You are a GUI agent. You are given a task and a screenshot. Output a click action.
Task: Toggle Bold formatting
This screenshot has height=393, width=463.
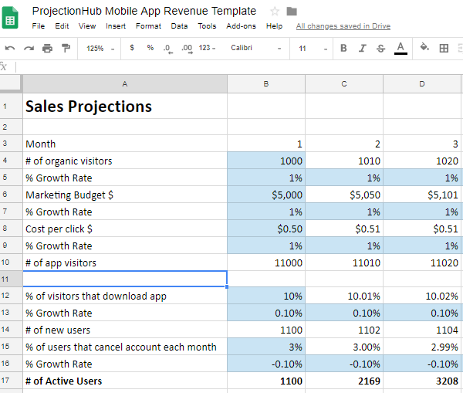pyautogui.click(x=343, y=48)
